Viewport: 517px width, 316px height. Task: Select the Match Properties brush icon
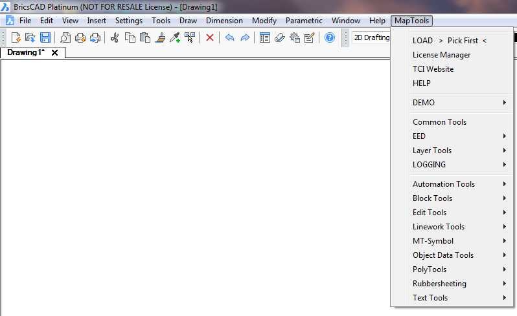(x=160, y=37)
